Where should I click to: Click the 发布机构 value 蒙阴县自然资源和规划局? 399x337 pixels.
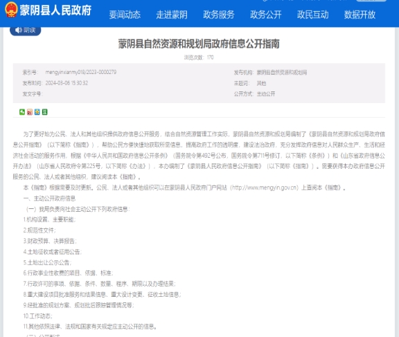point(282,73)
